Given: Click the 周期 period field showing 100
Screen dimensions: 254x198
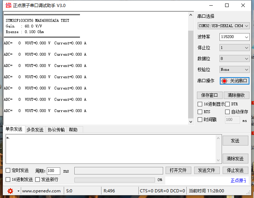Looking at the screenshot, I should [54, 171].
